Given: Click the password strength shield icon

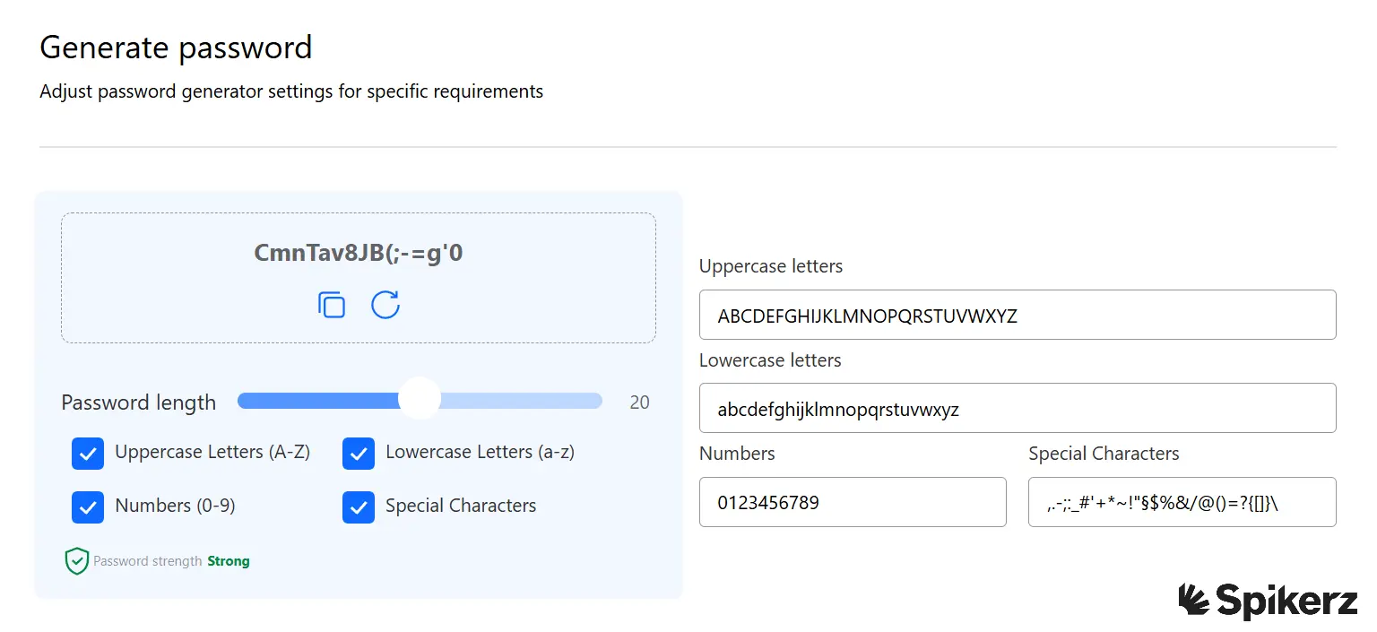Looking at the screenshot, I should pos(76,560).
